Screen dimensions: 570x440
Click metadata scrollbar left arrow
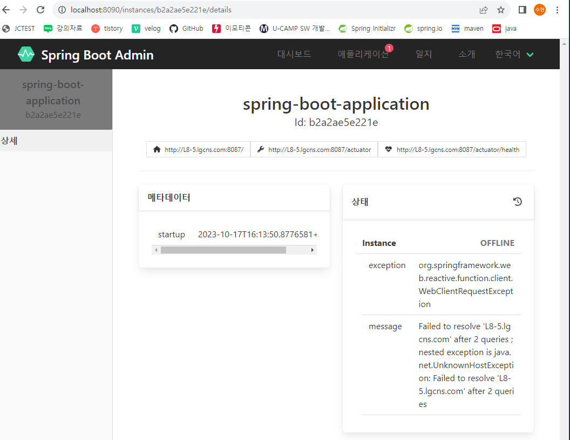click(156, 250)
